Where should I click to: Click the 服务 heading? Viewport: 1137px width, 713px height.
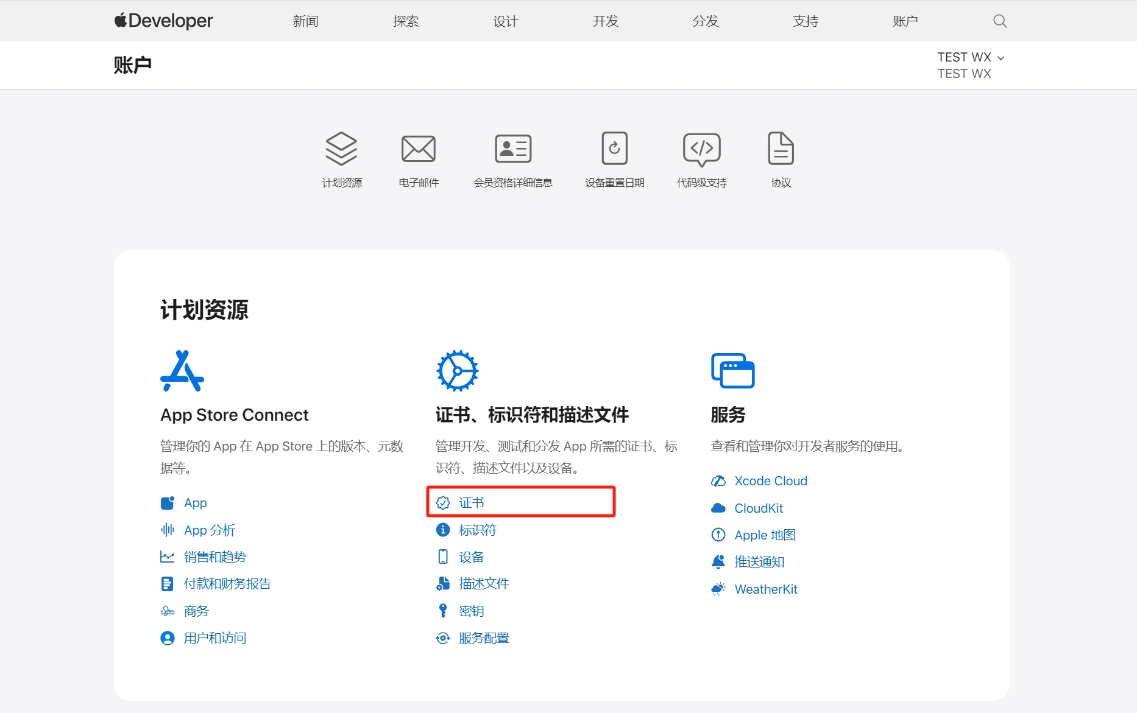[728, 415]
